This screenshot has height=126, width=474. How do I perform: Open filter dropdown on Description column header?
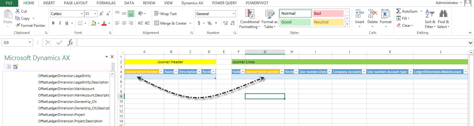click(x=199, y=72)
